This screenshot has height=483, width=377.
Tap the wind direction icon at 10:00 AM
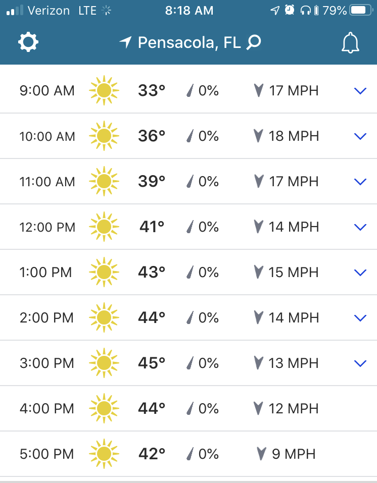[x=259, y=136]
